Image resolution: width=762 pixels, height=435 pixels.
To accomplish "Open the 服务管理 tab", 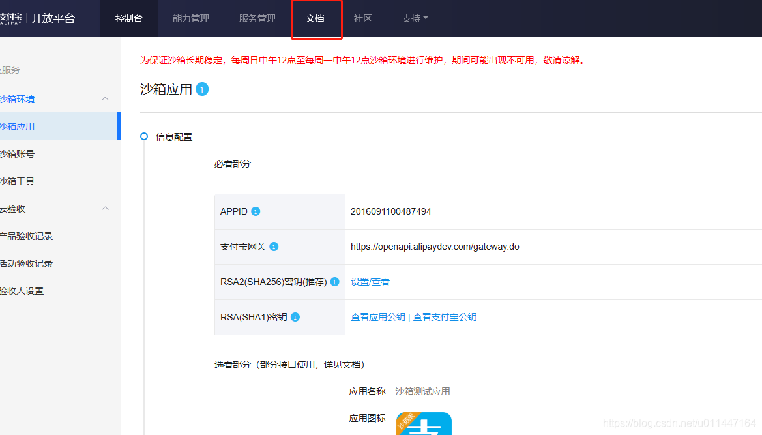I will pos(257,18).
